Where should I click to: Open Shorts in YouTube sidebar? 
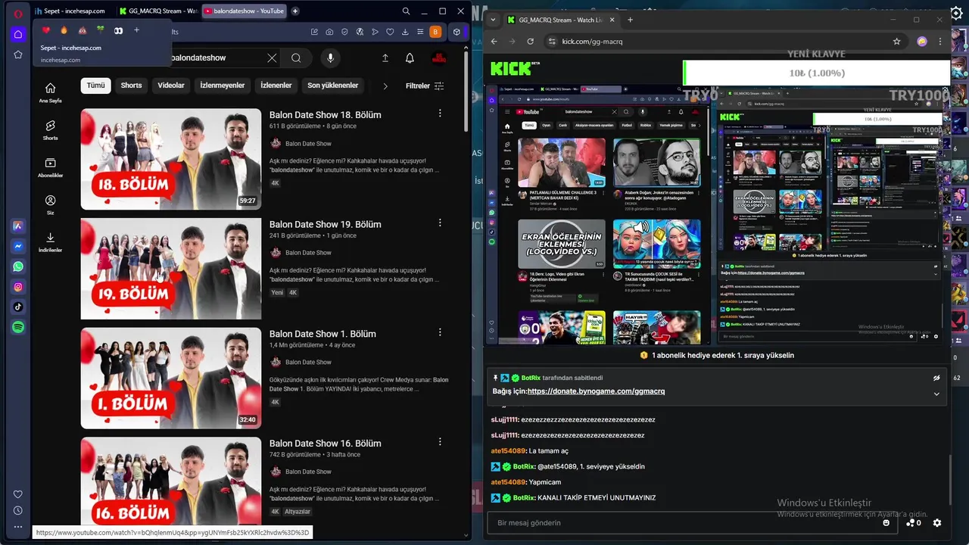(x=50, y=130)
